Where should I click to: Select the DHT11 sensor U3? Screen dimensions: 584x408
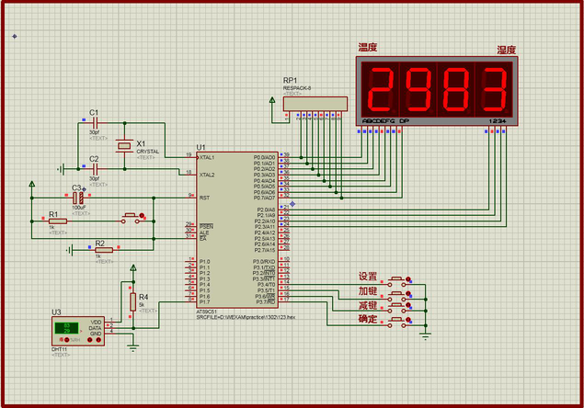[x=77, y=329]
